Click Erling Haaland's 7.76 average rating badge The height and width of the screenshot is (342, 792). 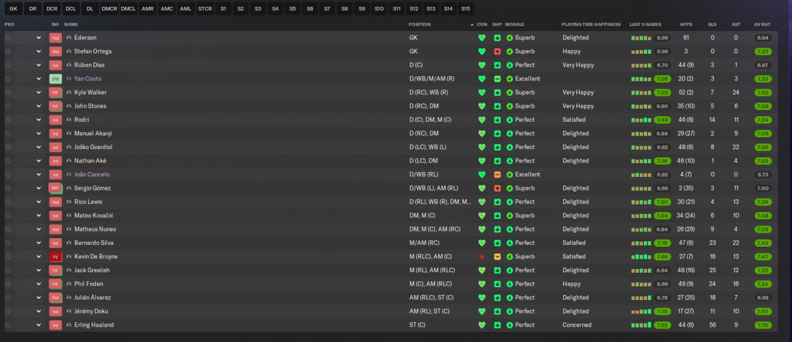[763, 325]
